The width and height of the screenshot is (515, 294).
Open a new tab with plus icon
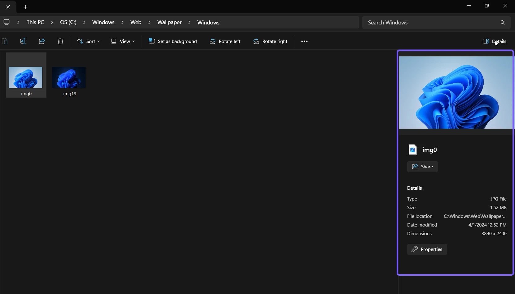[25, 7]
